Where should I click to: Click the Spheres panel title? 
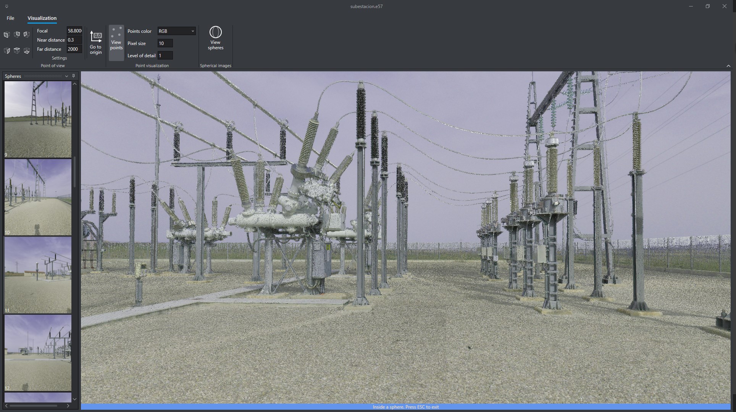pyautogui.click(x=13, y=76)
